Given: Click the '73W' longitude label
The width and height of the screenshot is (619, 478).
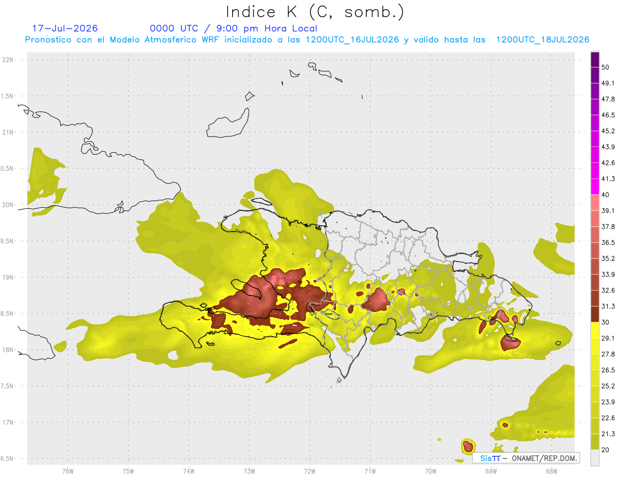Looking at the screenshot, I should point(249,471).
